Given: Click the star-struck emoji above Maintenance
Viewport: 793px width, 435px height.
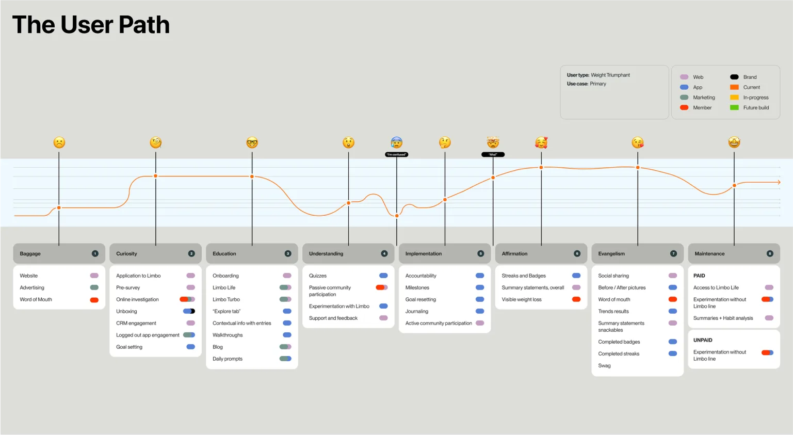Looking at the screenshot, I should pyautogui.click(x=734, y=142).
